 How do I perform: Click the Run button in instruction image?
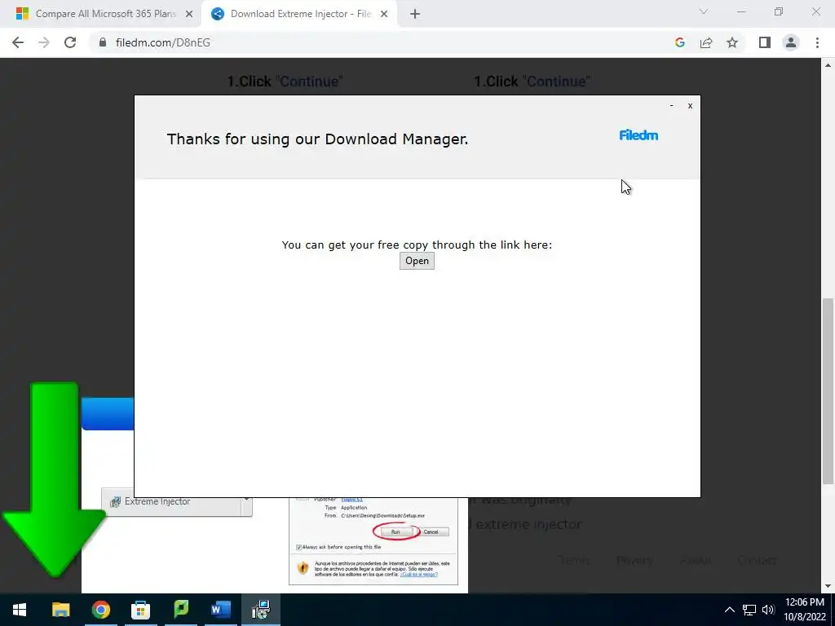(x=395, y=531)
